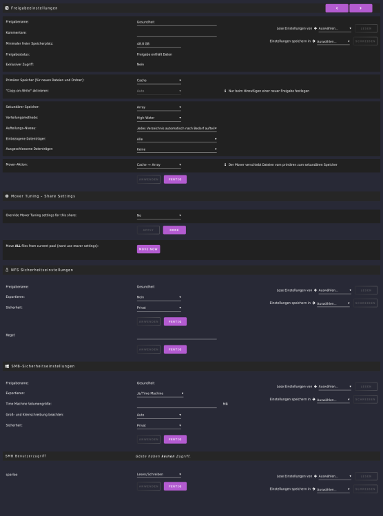383x516 pixels.
Task: Open Einstellungen speichern in dropdown in NFS section
Action: pos(333,303)
